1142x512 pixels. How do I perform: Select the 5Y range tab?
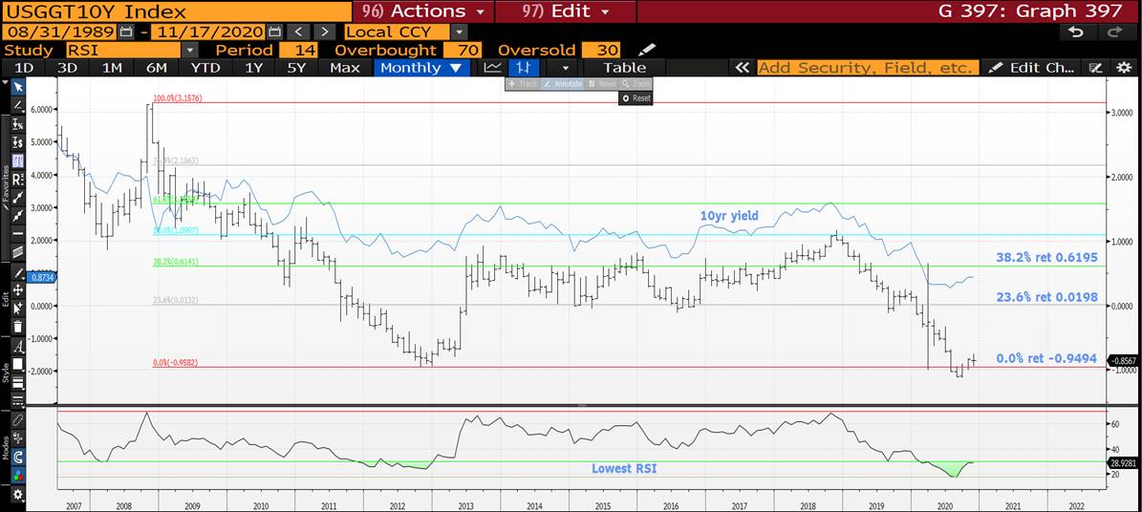[296, 68]
